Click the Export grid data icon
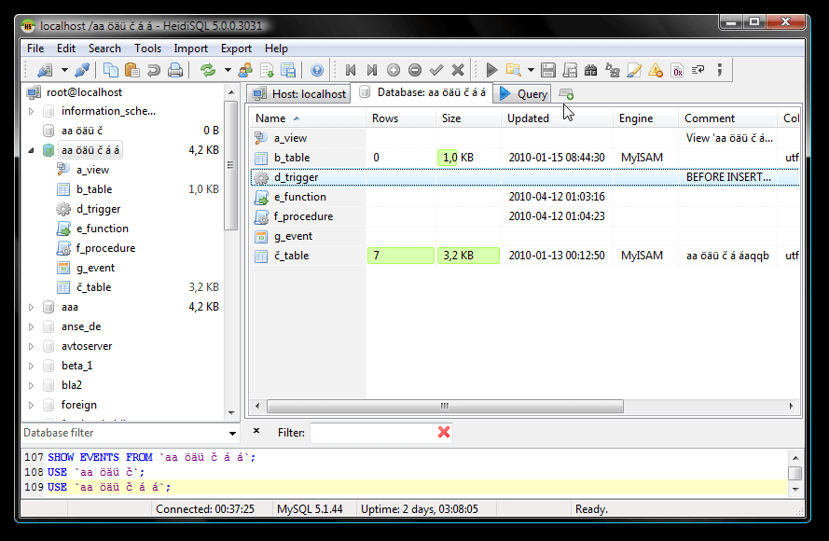The height and width of the screenshot is (541, 829). [x=267, y=70]
